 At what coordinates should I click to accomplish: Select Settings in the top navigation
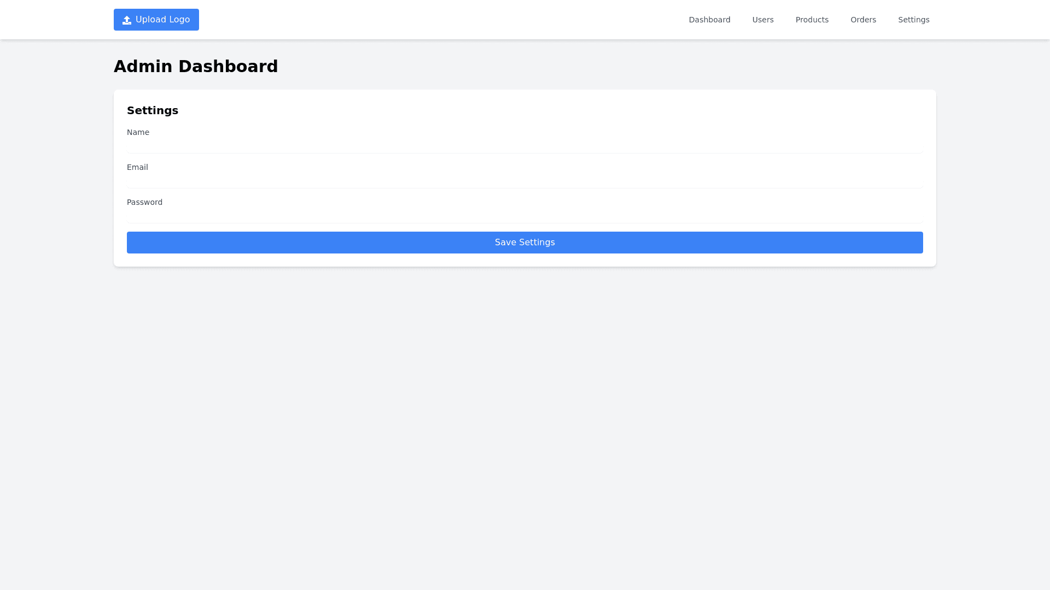point(913,20)
